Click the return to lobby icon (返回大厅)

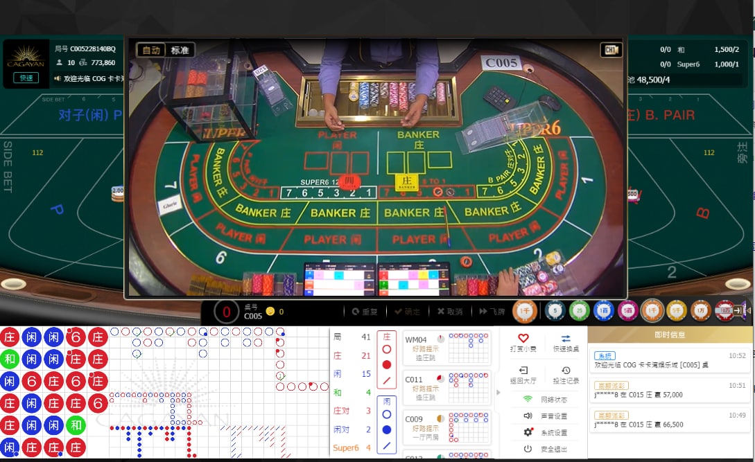(x=523, y=371)
